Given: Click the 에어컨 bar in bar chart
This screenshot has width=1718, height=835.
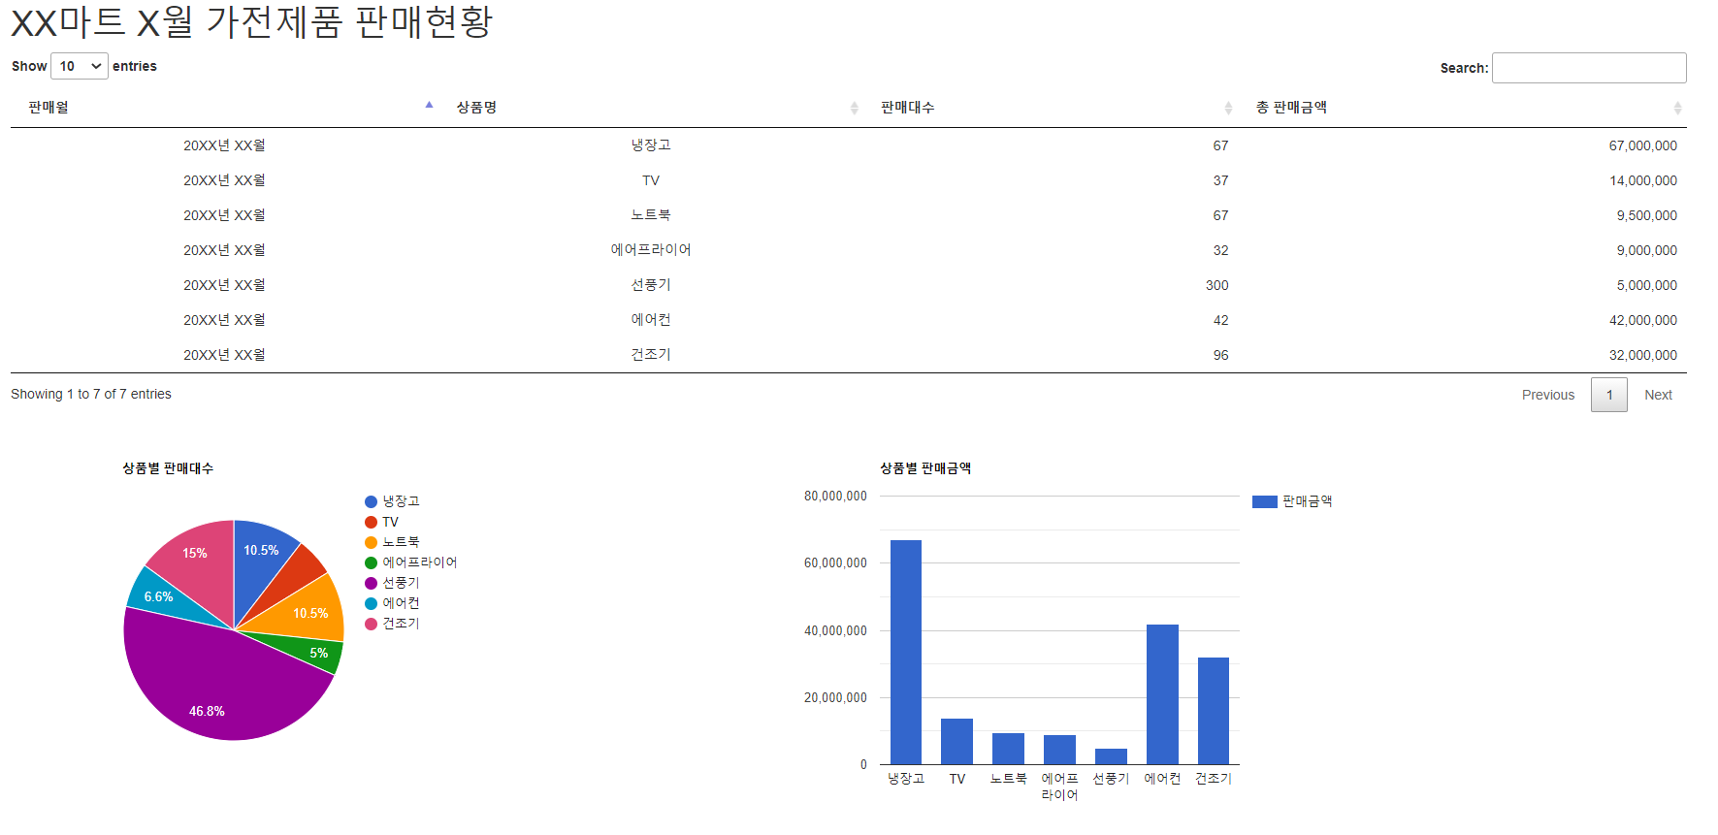Looking at the screenshot, I should [x=1162, y=694].
